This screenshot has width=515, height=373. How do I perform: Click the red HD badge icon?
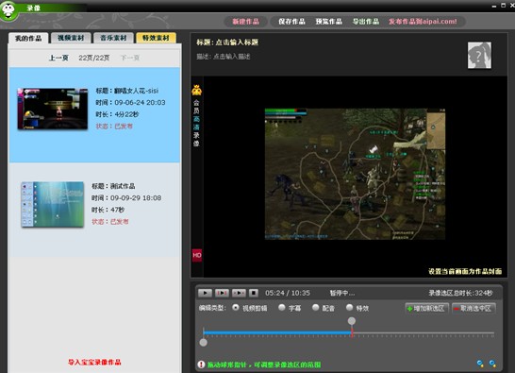[x=197, y=255]
